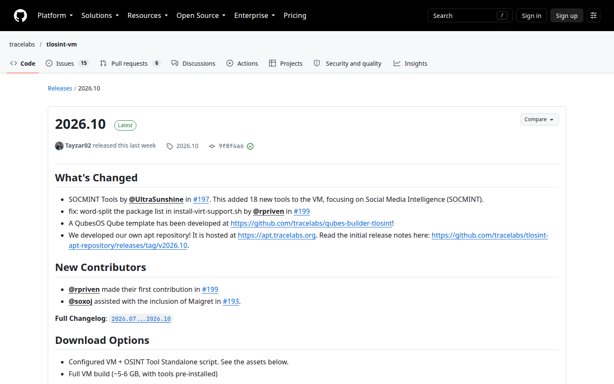Open the Pull requests tab

130,63
